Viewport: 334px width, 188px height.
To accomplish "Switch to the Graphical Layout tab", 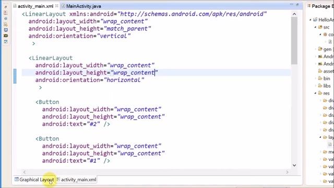I will pyautogui.click(x=34, y=180).
